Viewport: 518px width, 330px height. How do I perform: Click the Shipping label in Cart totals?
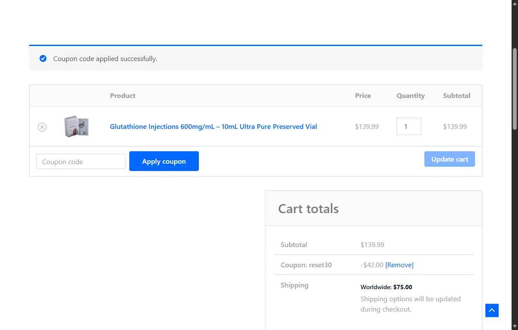[x=294, y=285]
